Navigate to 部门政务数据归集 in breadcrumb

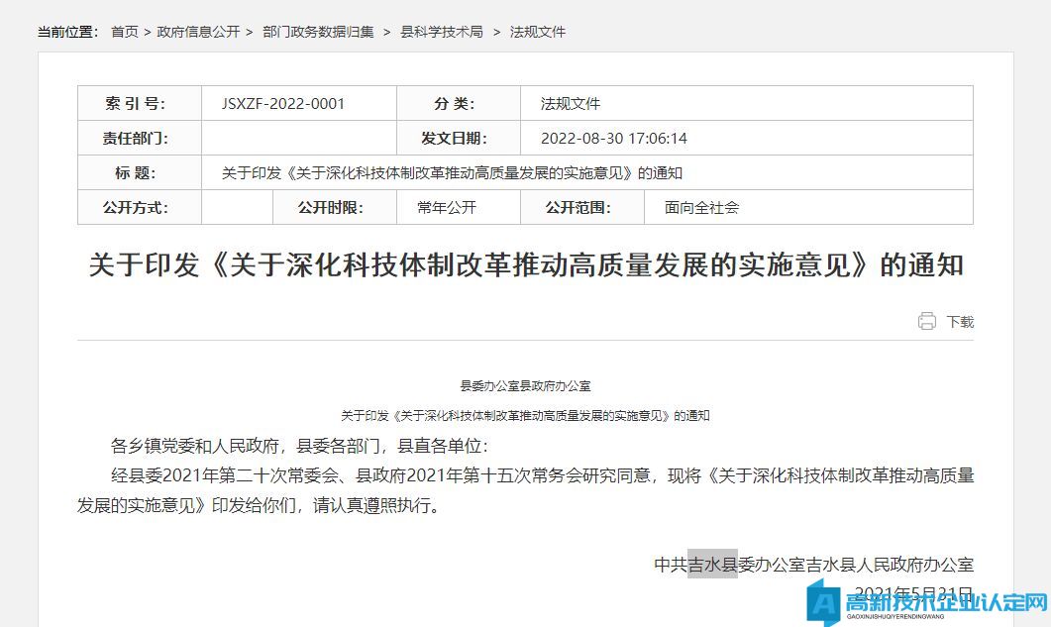point(318,32)
